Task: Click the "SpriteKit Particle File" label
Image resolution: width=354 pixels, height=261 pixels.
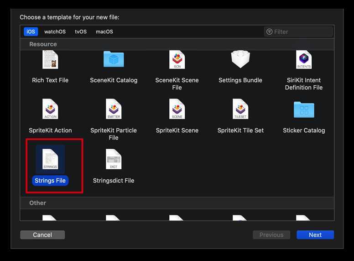Action: point(114,134)
